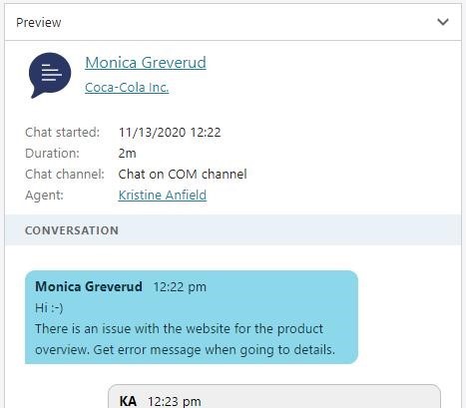This screenshot has width=466, height=408.
Task: Click Monica Greverud sender name in bubble
Action: (89, 286)
